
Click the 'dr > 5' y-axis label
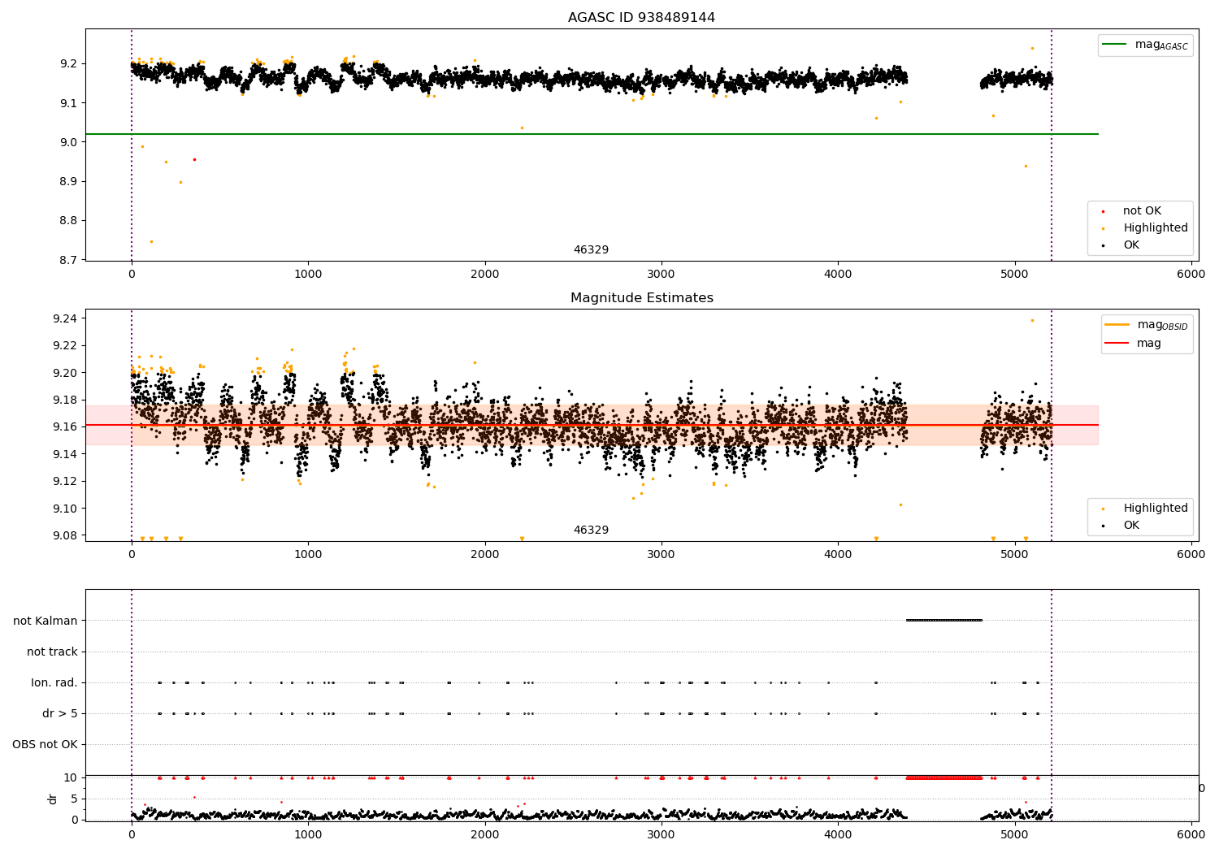60,713
